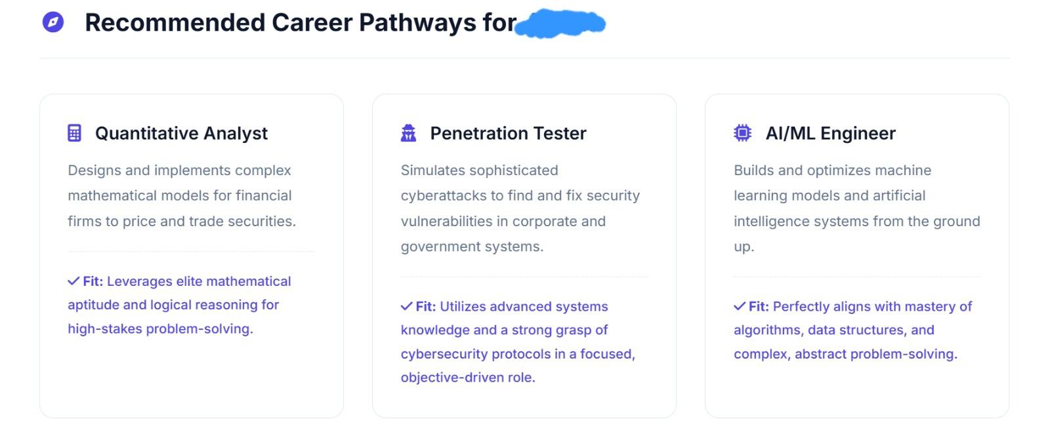Click the Recommended Career Pathways heading
Image resolution: width=1050 pixels, height=434 pixels.
(x=301, y=22)
